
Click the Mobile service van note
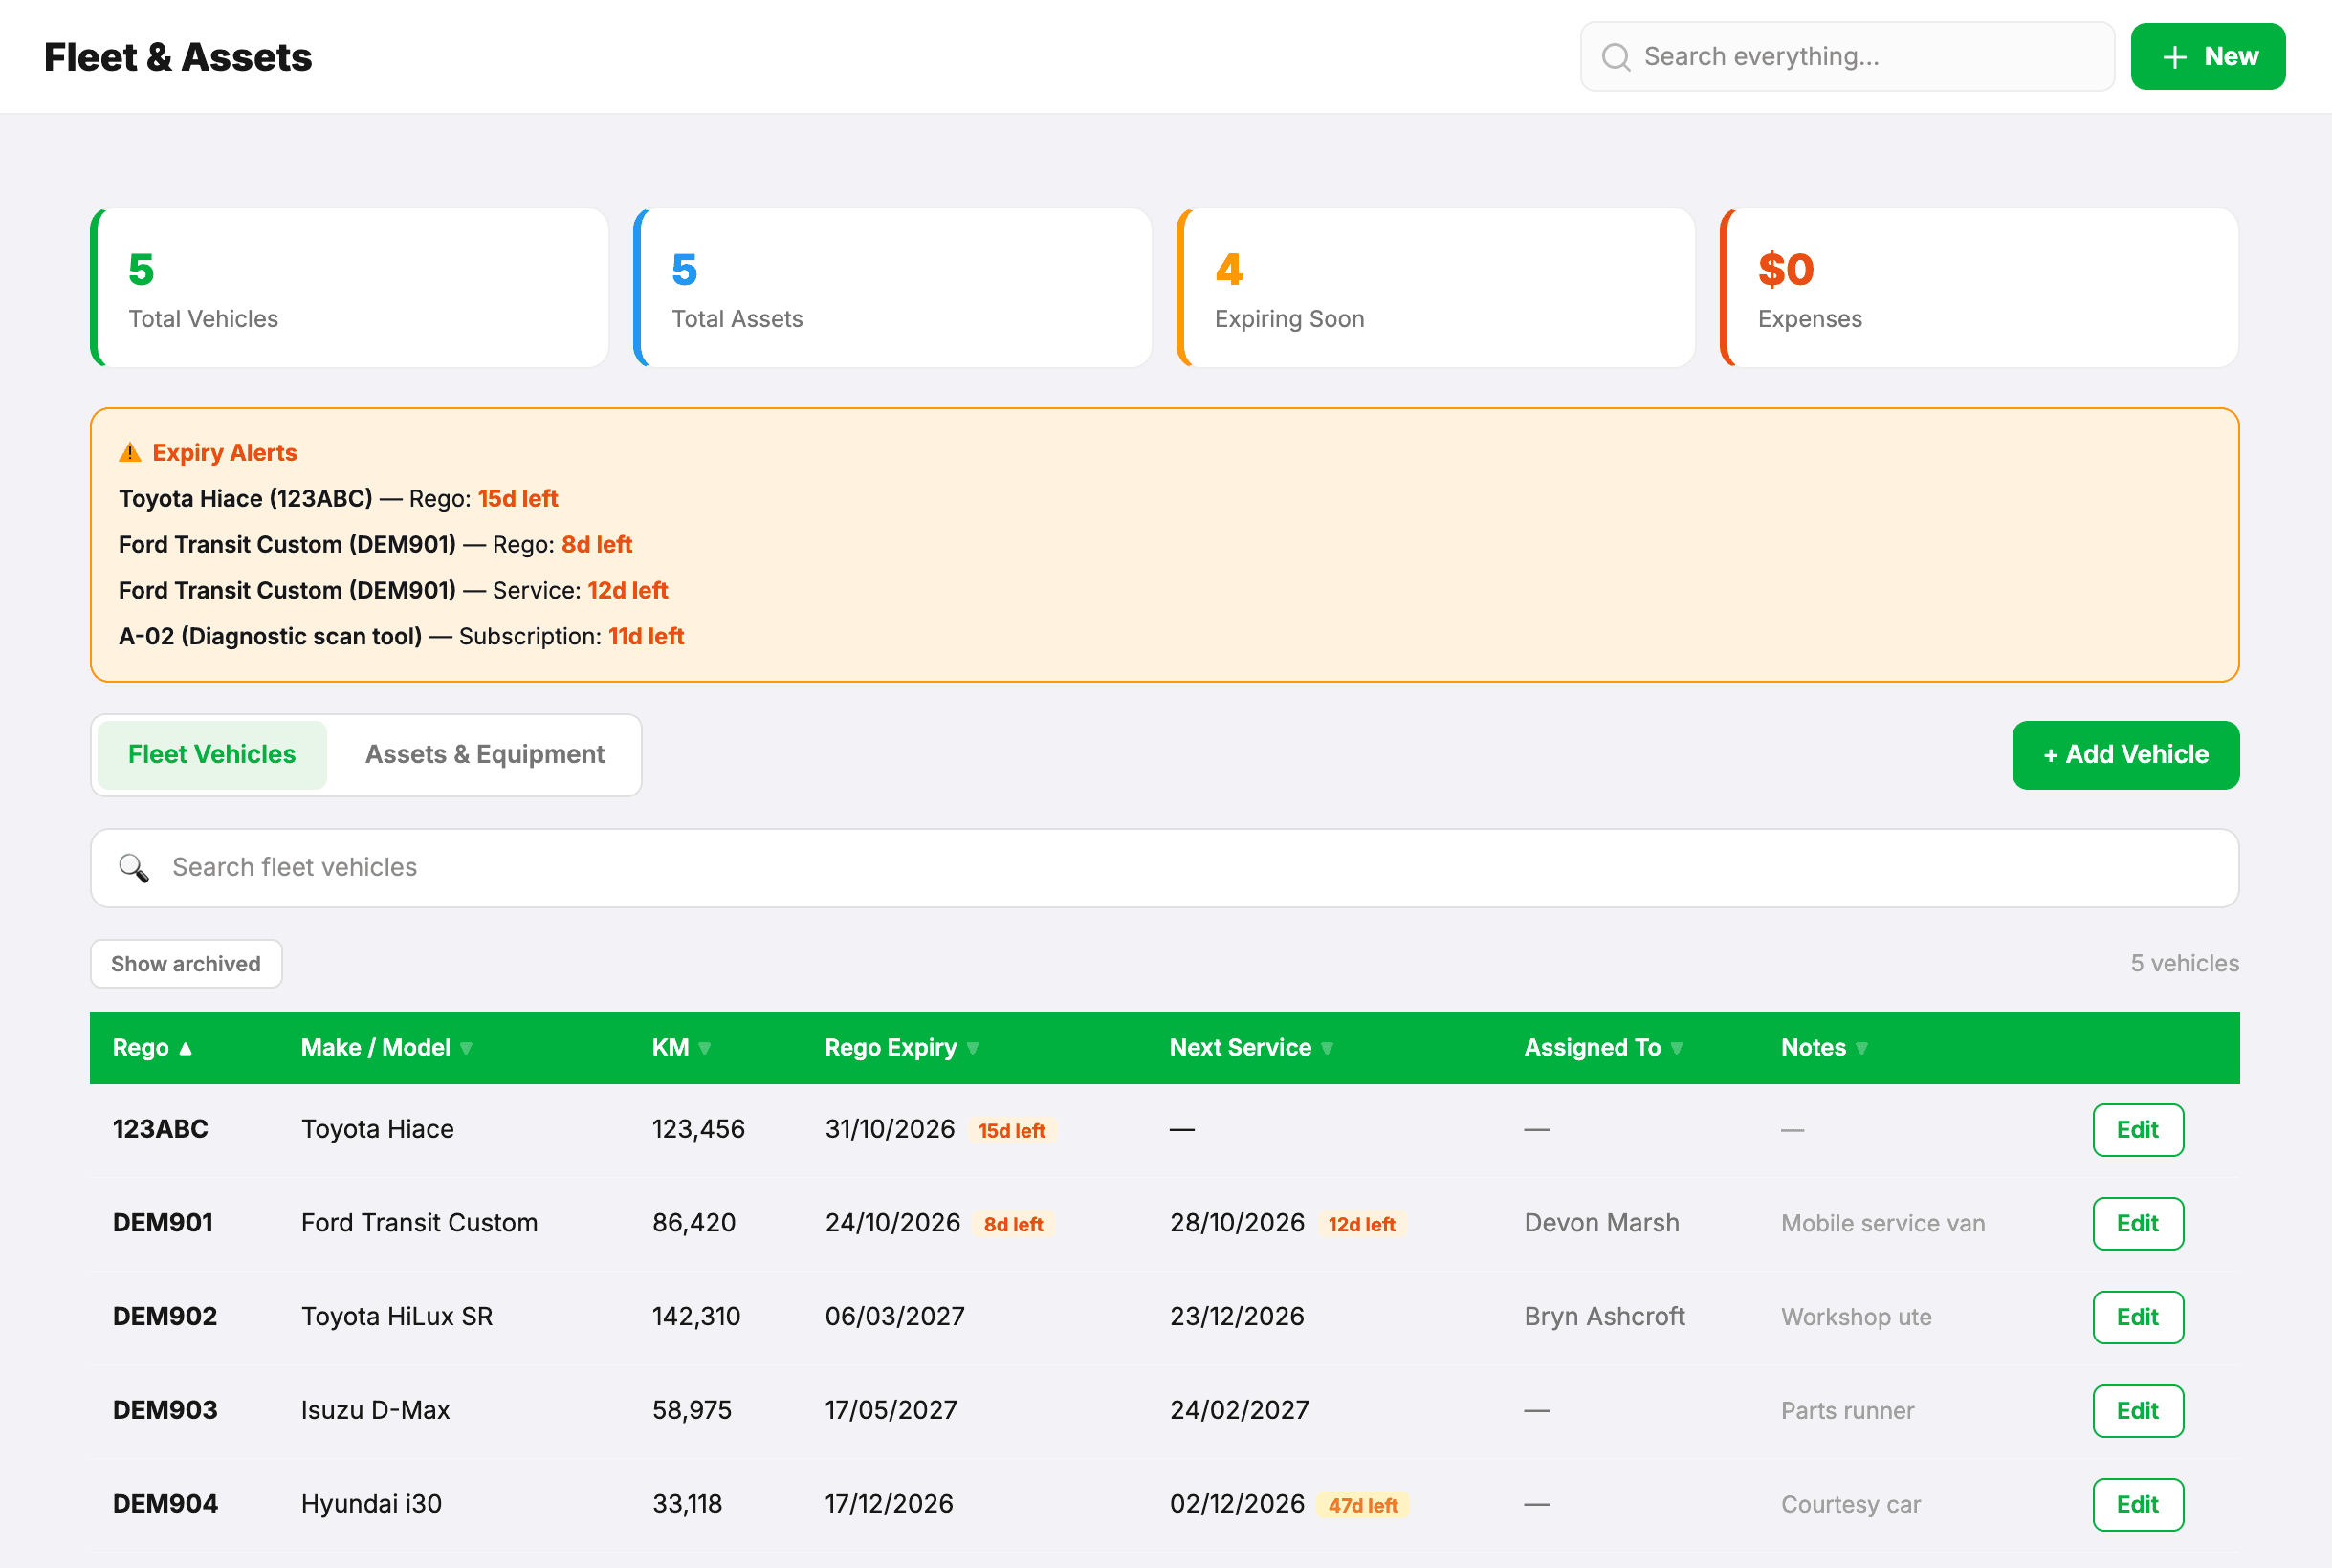(1882, 1224)
